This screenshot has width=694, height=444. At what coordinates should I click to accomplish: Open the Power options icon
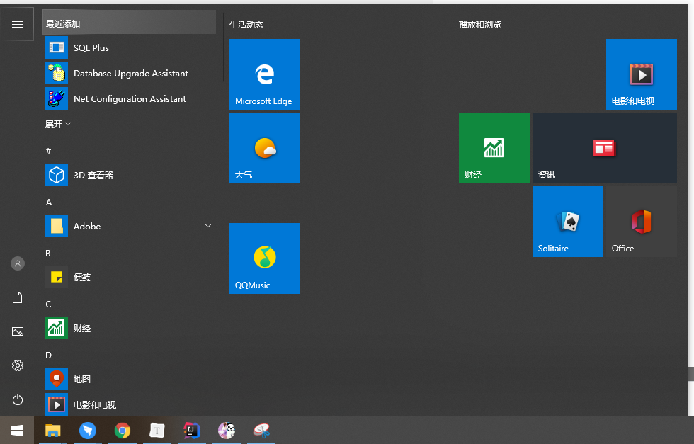pyautogui.click(x=17, y=399)
